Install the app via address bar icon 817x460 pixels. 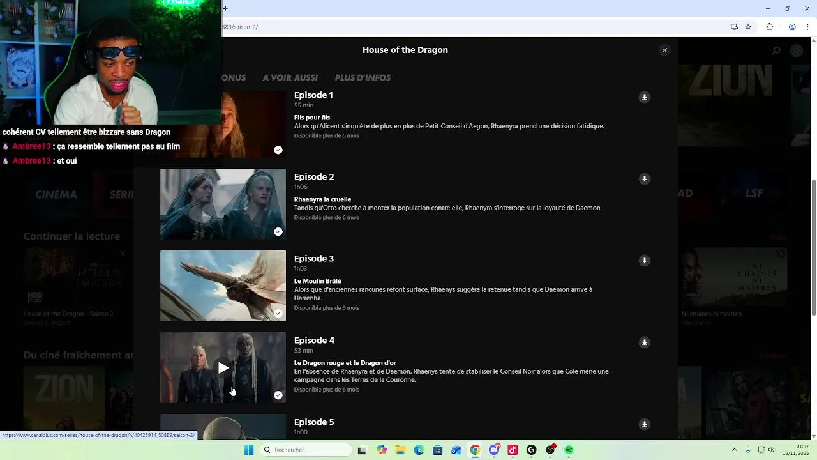click(x=734, y=27)
